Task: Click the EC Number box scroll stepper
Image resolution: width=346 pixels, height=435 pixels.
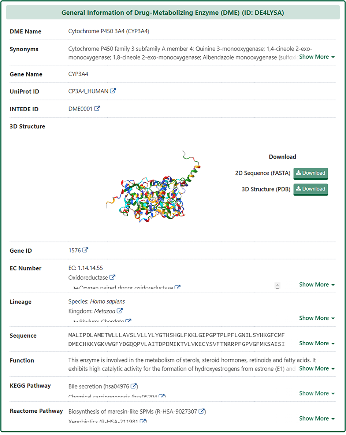Action: tap(278, 286)
